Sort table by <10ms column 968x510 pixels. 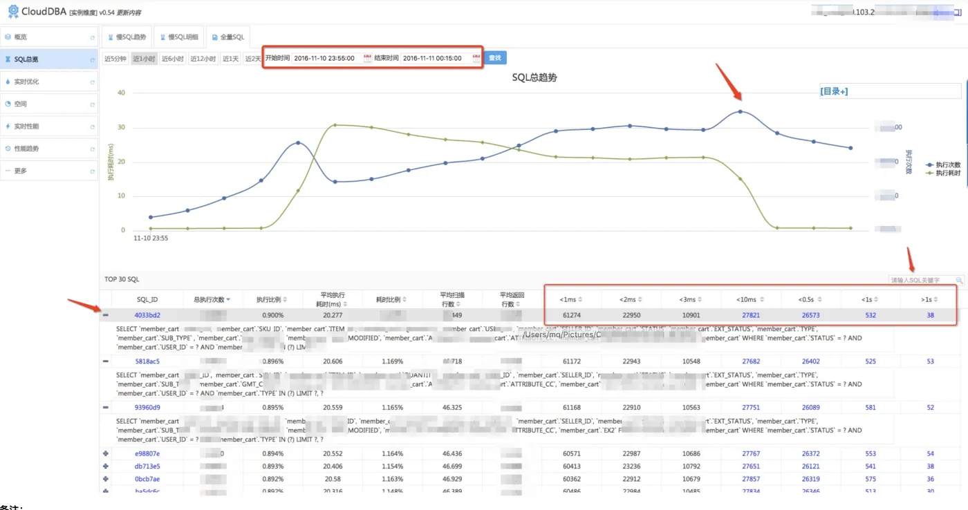tap(762, 299)
